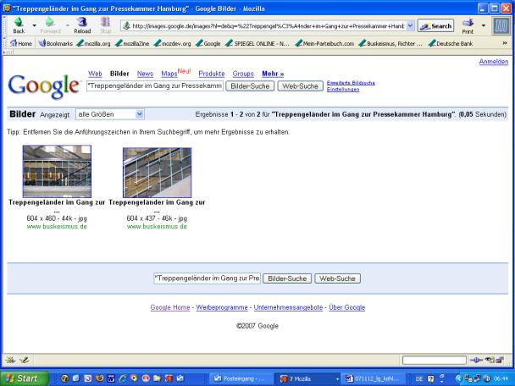Open the Mein-Parteibuch.com bookmark

point(324,43)
